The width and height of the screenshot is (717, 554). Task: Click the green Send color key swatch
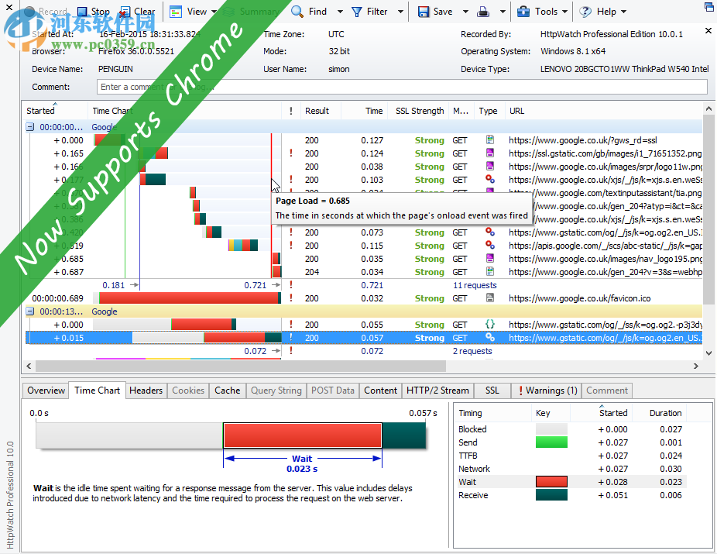(x=552, y=442)
